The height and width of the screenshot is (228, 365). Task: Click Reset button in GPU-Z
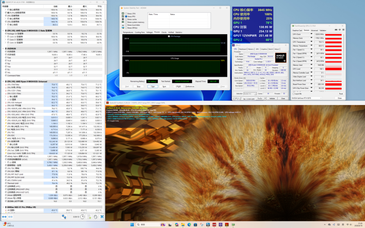tap(341, 94)
